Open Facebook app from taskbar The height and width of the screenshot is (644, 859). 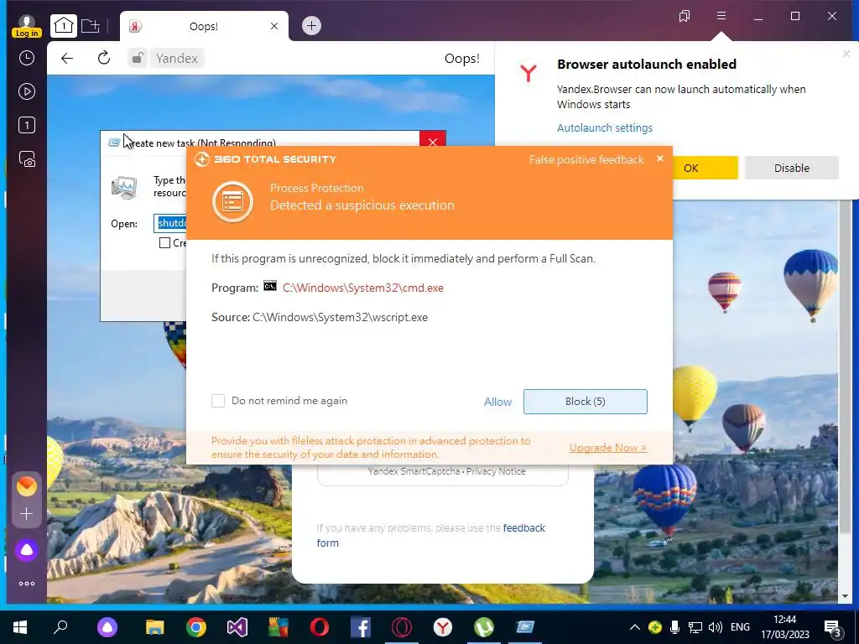361,627
